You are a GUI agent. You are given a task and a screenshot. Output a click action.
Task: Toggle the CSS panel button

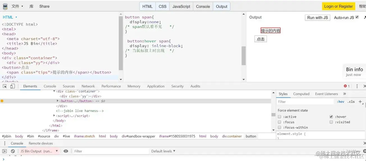click(163, 6)
